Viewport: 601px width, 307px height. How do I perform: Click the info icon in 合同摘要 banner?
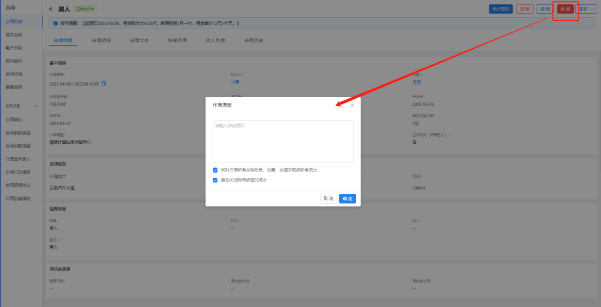click(56, 23)
